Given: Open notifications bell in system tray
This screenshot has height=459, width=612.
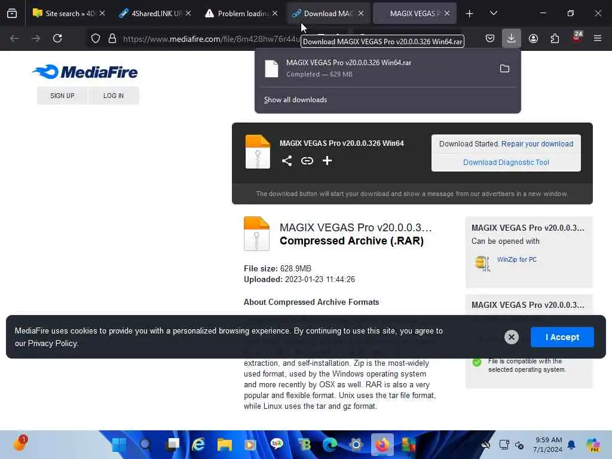Looking at the screenshot, I should click(x=571, y=445).
